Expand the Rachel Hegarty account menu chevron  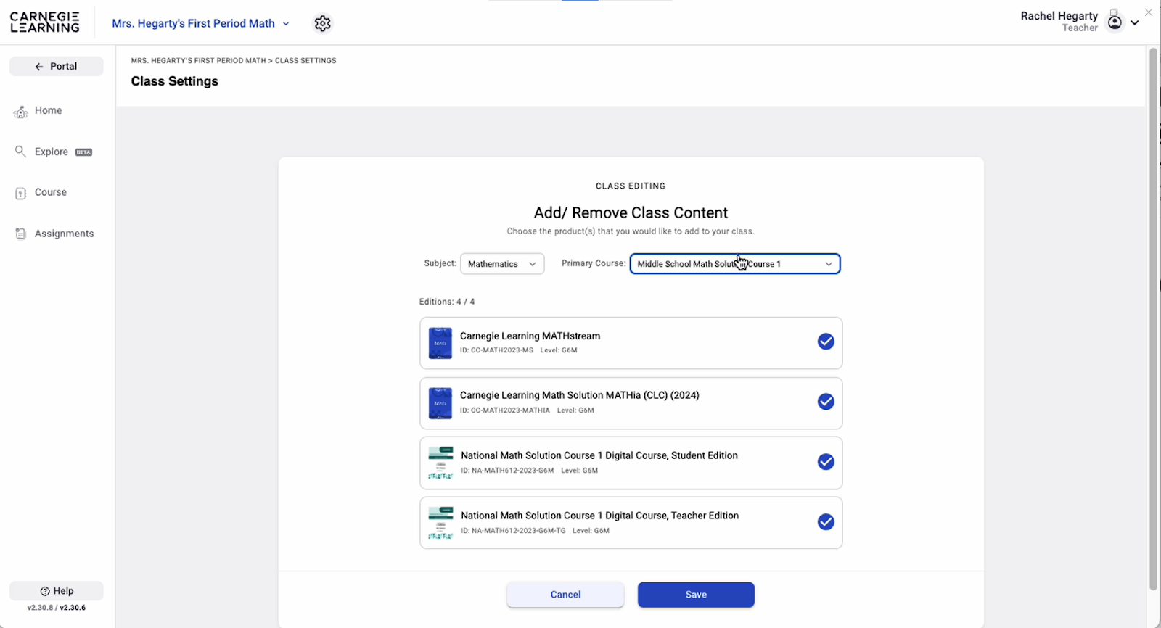click(x=1135, y=22)
